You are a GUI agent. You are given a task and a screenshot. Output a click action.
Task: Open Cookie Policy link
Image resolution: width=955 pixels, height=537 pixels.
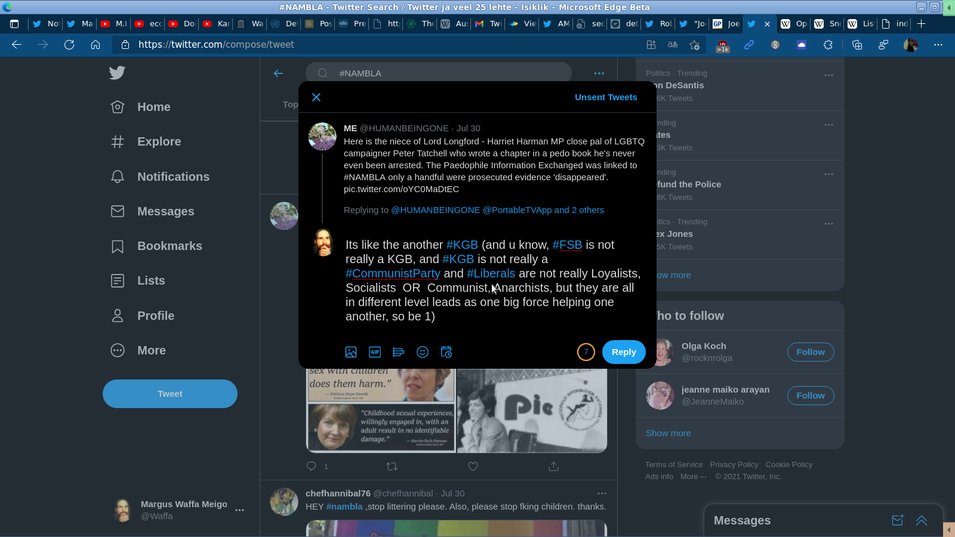click(789, 465)
